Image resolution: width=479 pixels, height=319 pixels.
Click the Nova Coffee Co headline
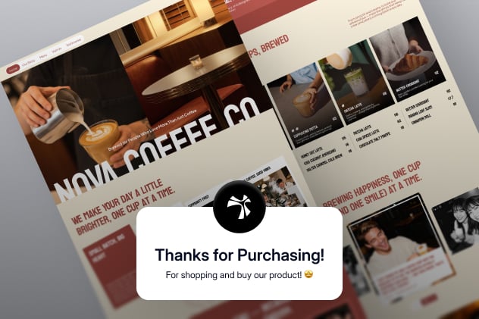coord(158,150)
